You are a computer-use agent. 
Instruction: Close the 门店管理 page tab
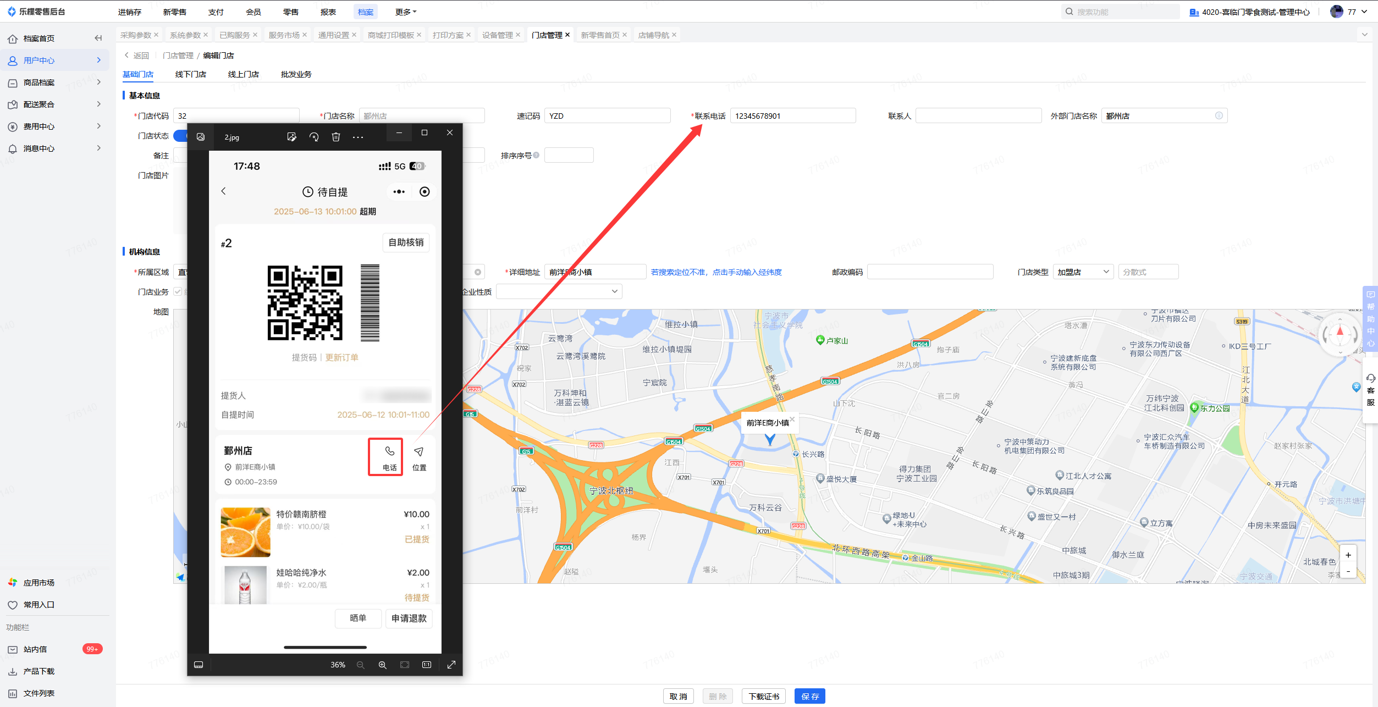tap(567, 35)
